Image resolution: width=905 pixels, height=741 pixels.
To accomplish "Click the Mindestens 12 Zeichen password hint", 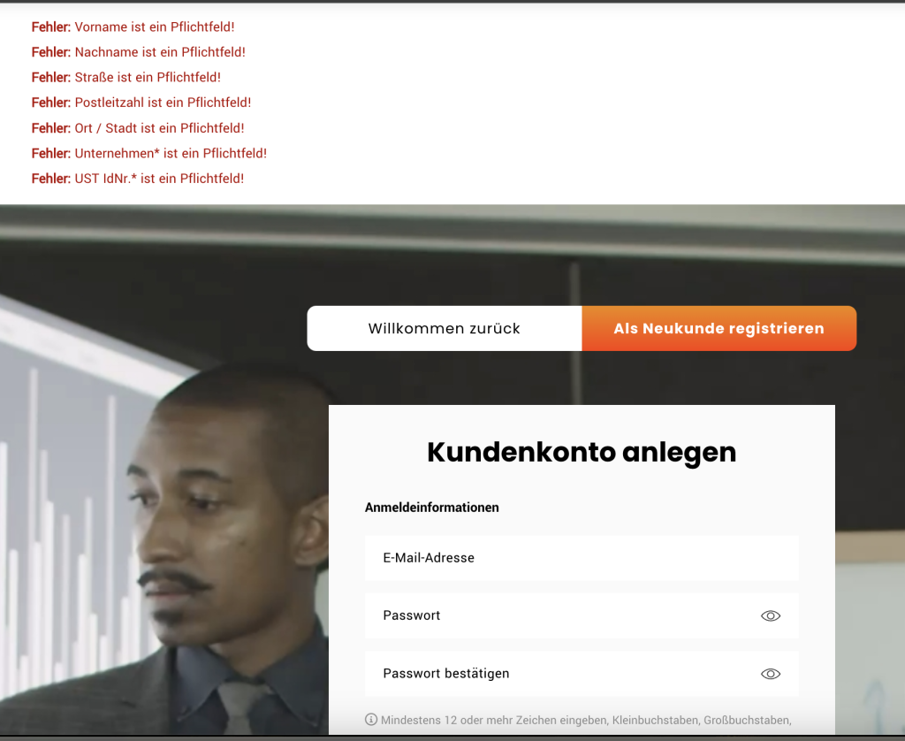I will 585,720.
